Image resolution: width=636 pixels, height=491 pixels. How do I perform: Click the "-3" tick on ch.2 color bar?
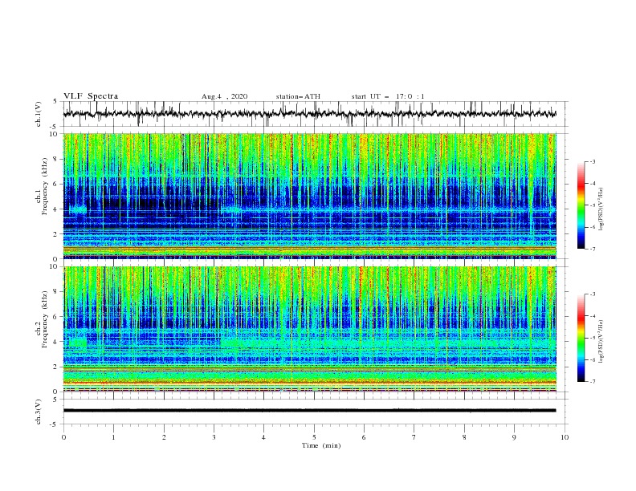pyautogui.click(x=593, y=294)
